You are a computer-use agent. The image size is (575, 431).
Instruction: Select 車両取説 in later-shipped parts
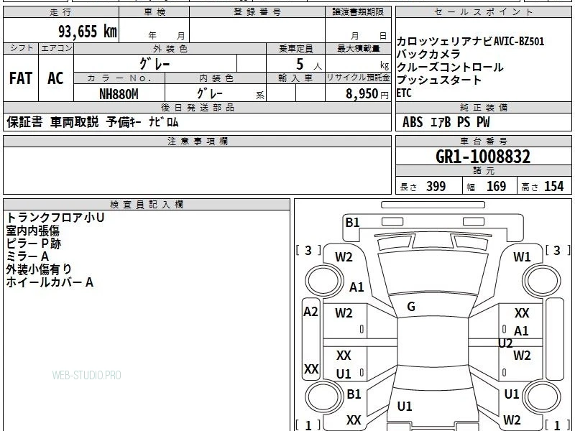click(75, 122)
